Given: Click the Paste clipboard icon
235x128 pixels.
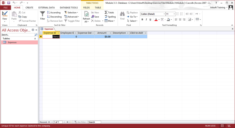Looking at the screenshot, I should click(14, 14).
